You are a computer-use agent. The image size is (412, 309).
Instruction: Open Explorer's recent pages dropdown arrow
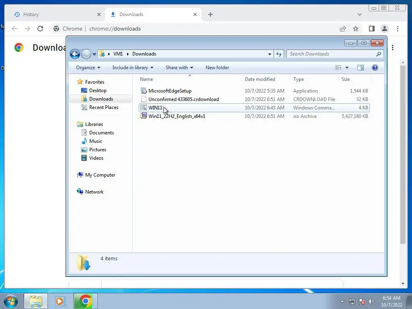tap(94, 54)
